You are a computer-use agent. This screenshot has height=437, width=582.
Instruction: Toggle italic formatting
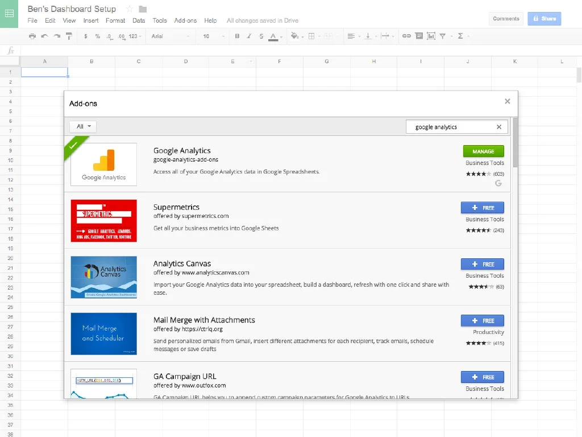[248, 36]
